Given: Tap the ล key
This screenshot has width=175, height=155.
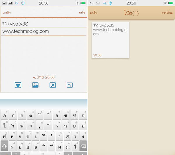Looking at the screenshot, I should (x=83, y=115).
